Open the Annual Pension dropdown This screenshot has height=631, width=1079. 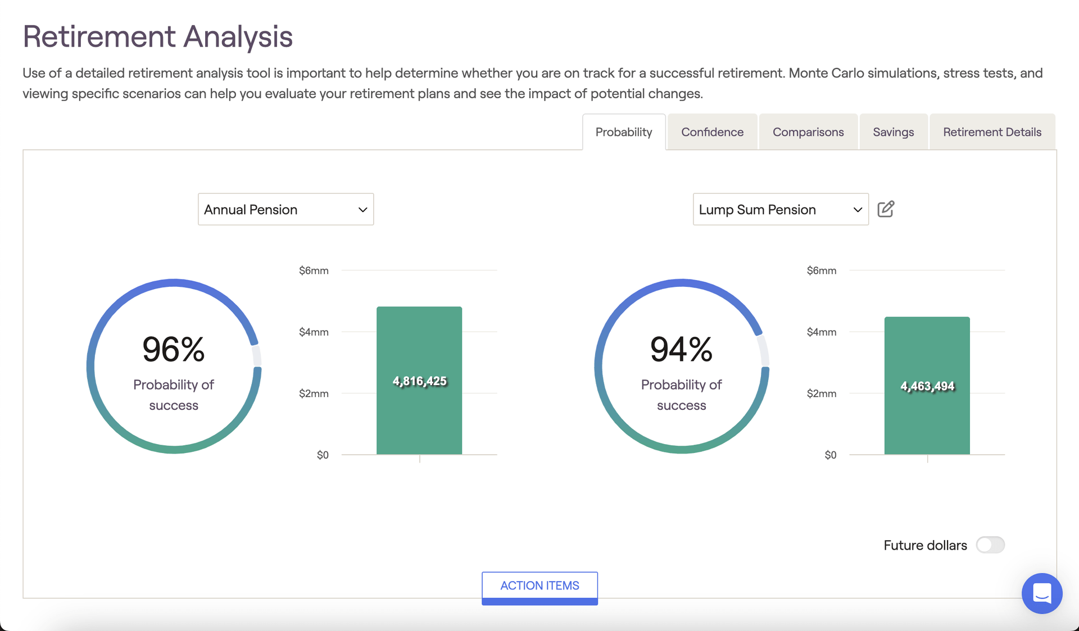[x=285, y=209]
